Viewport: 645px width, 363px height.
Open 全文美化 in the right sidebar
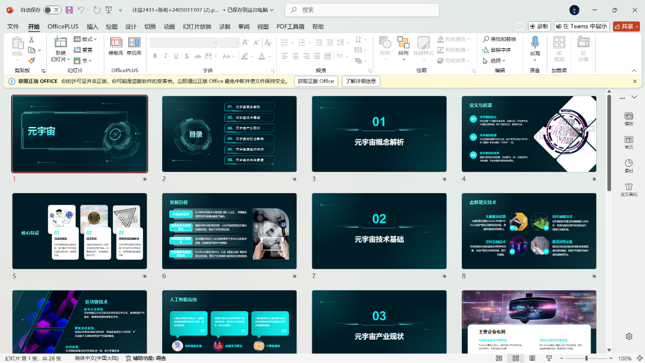629,189
